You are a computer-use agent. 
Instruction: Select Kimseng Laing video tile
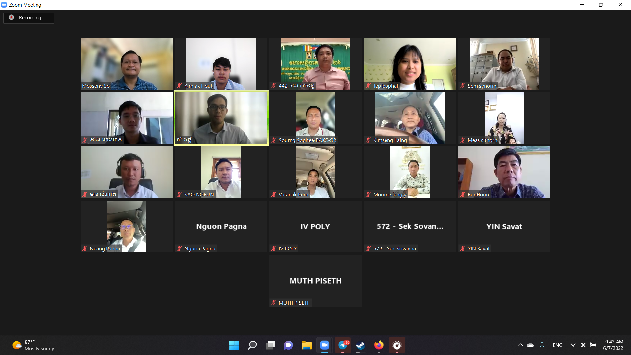[x=410, y=118]
